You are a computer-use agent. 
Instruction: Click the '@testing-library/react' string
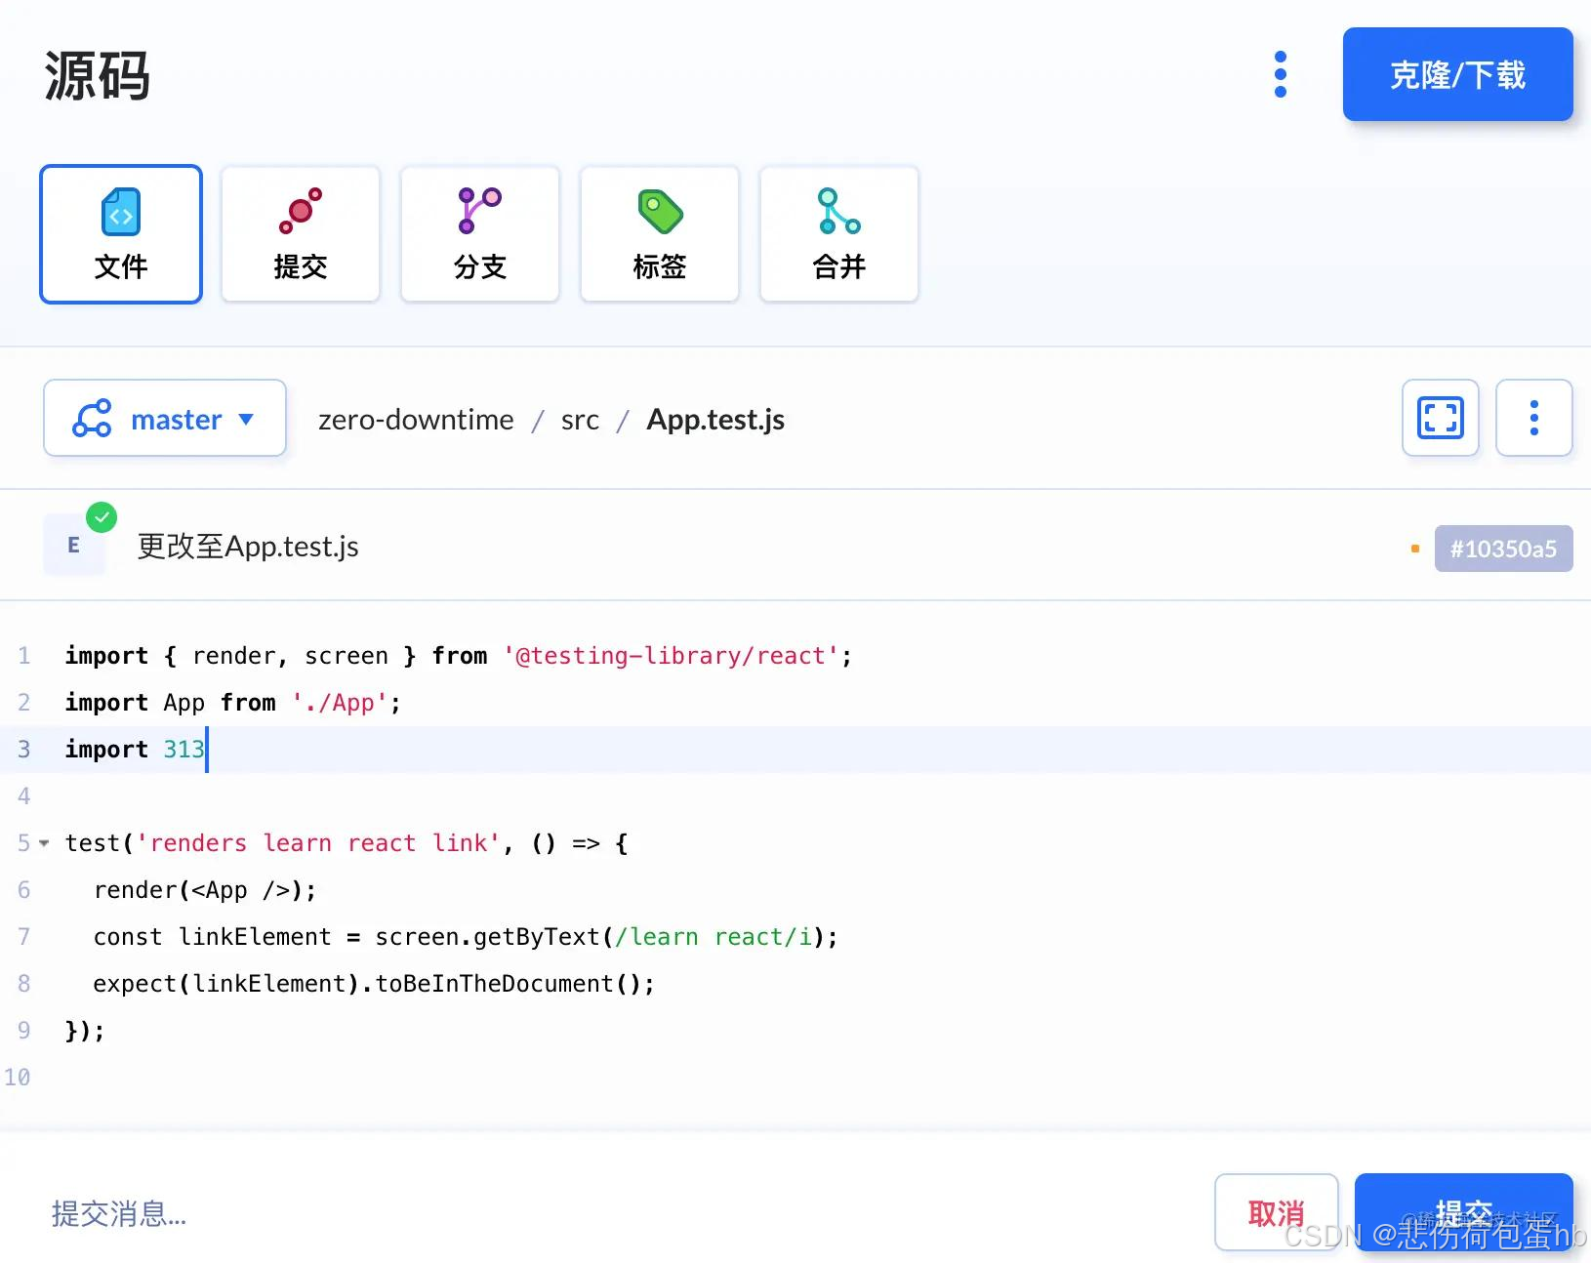click(671, 656)
